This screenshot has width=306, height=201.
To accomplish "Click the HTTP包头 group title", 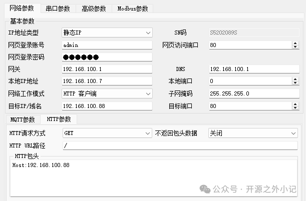I will coord(27,156).
